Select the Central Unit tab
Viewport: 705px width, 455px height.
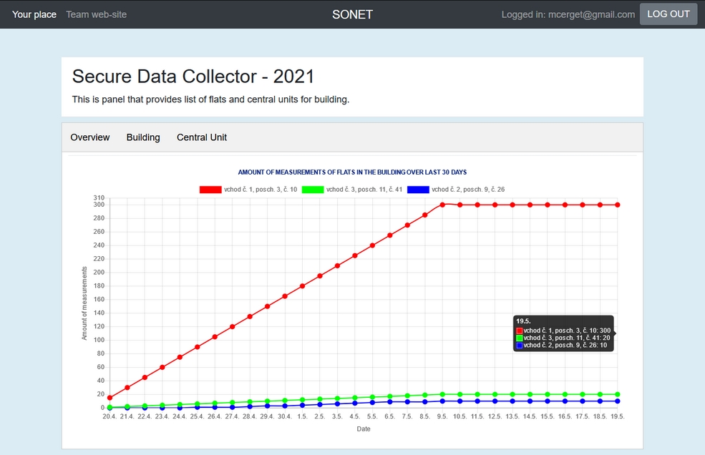click(202, 137)
